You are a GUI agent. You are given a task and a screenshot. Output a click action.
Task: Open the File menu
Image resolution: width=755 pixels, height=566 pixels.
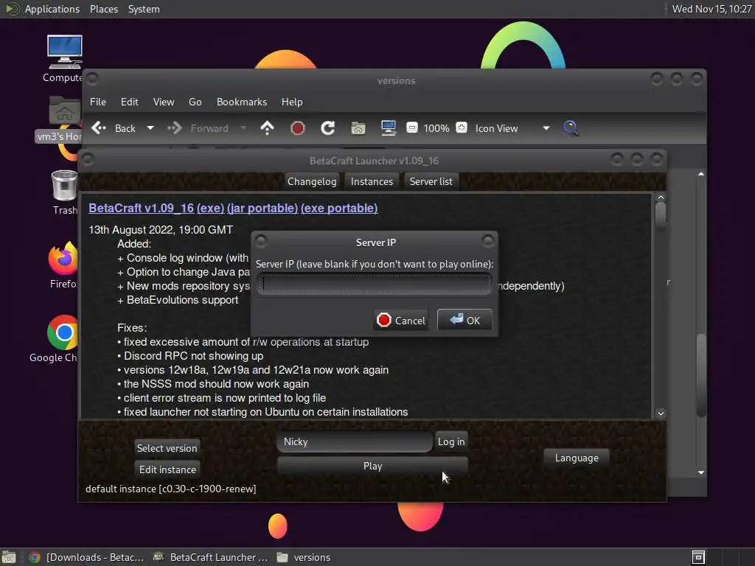point(98,102)
